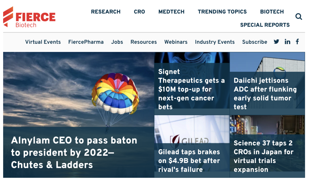Click the Fierce Biotech logo
Screen dimensions: 311x180
coord(29,17)
